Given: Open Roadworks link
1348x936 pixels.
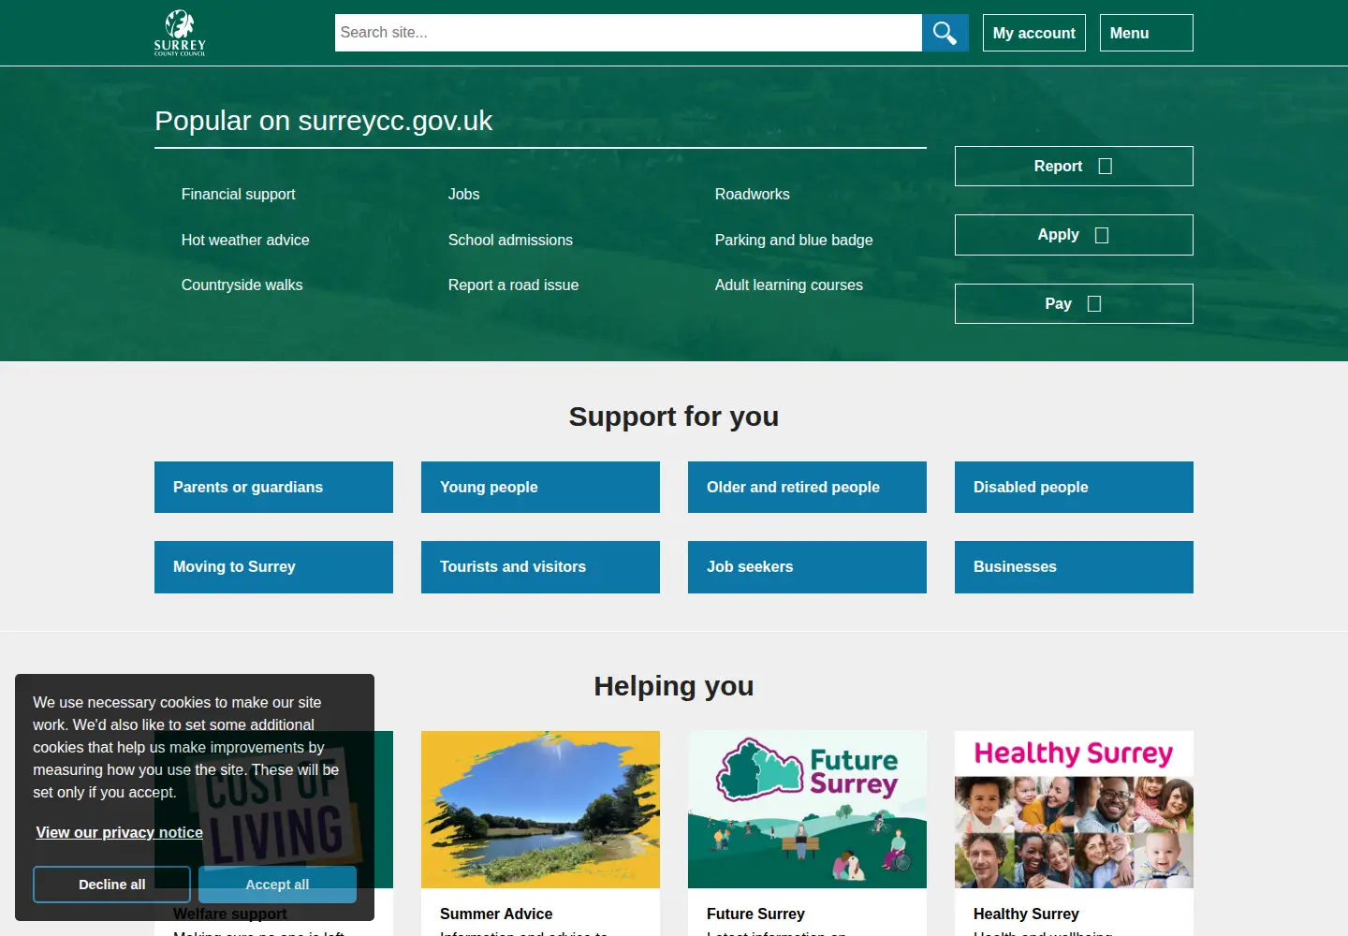Looking at the screenshot, I should point(752,194).
